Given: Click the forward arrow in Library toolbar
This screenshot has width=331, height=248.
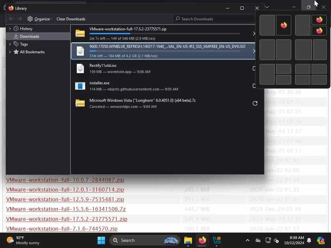Looking at the screenshot, I should point(20,19).
